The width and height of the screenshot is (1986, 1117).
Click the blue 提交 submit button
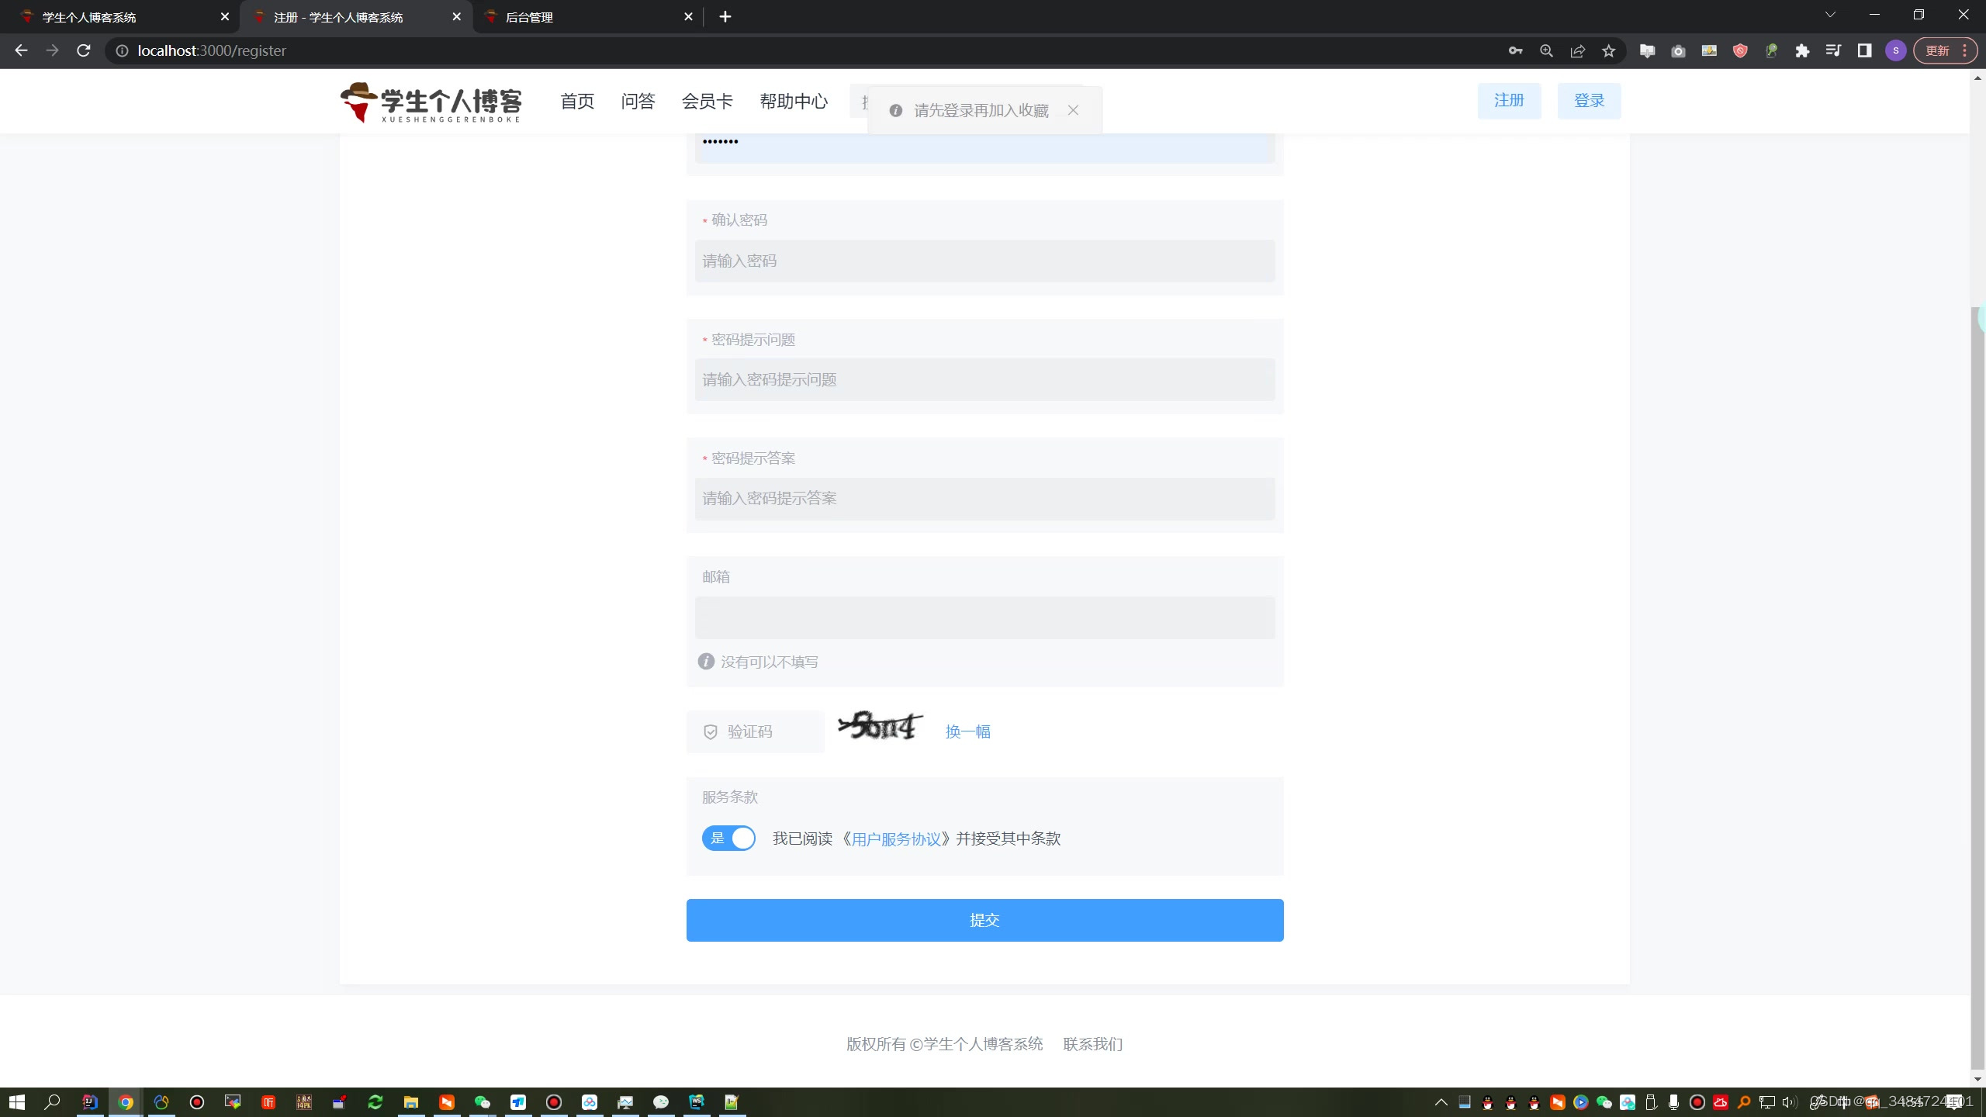pyautogui.click(x=984, y=920)
